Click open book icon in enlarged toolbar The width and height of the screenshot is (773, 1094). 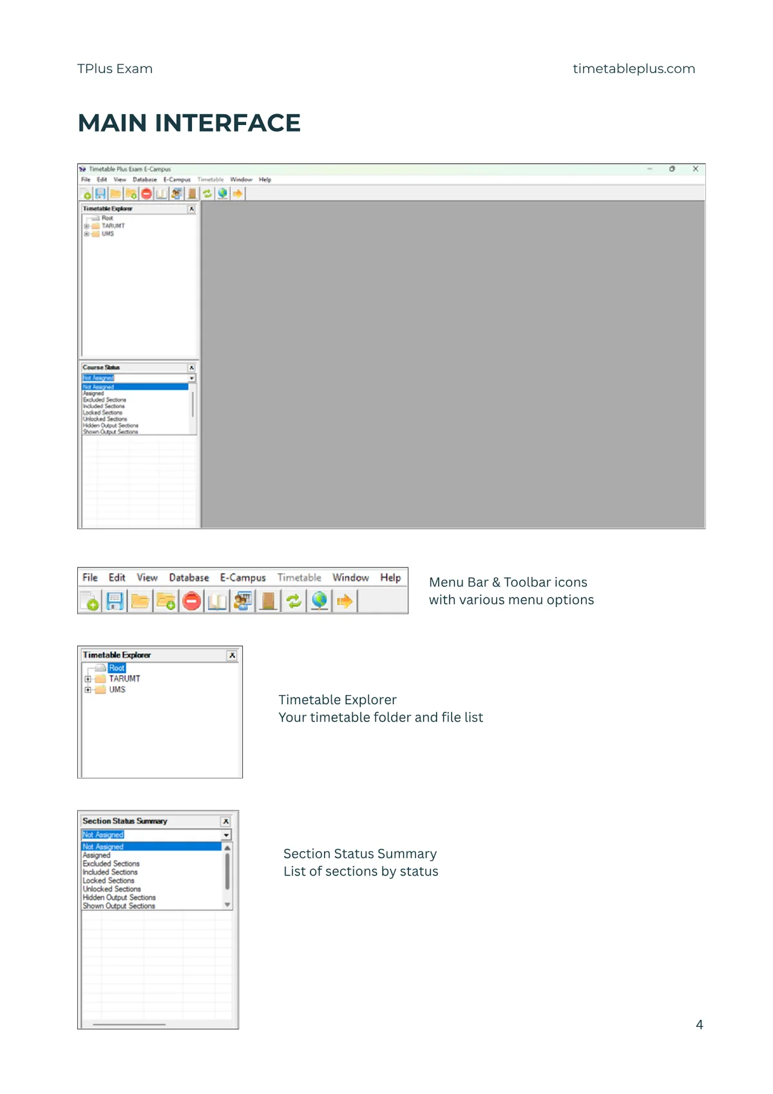217,601
